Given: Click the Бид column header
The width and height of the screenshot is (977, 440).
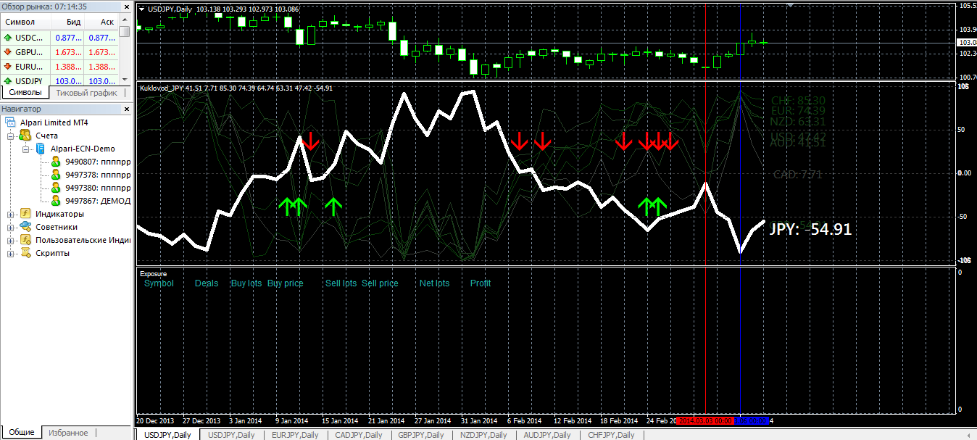Looking at the screenshot, I should [x=67, y=22].
